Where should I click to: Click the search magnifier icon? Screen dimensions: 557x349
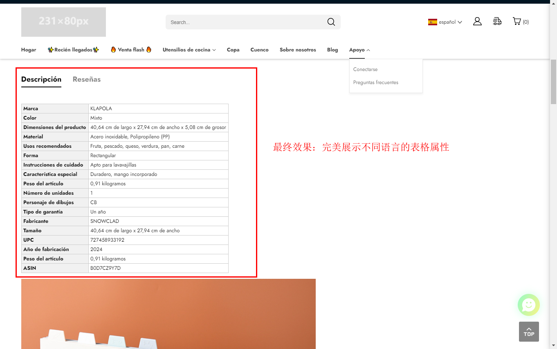pyautogui.click(x=331, y=22)
